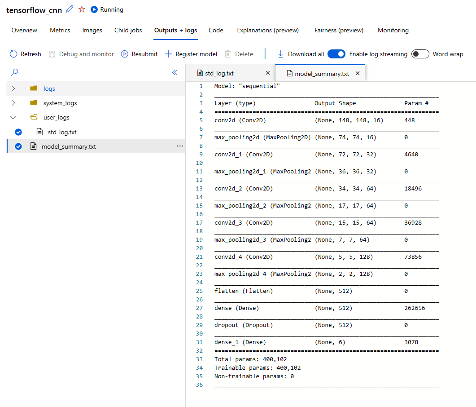Select the Resubmit icon
This screenshot has height=407, width=476.
coord(125,54)
